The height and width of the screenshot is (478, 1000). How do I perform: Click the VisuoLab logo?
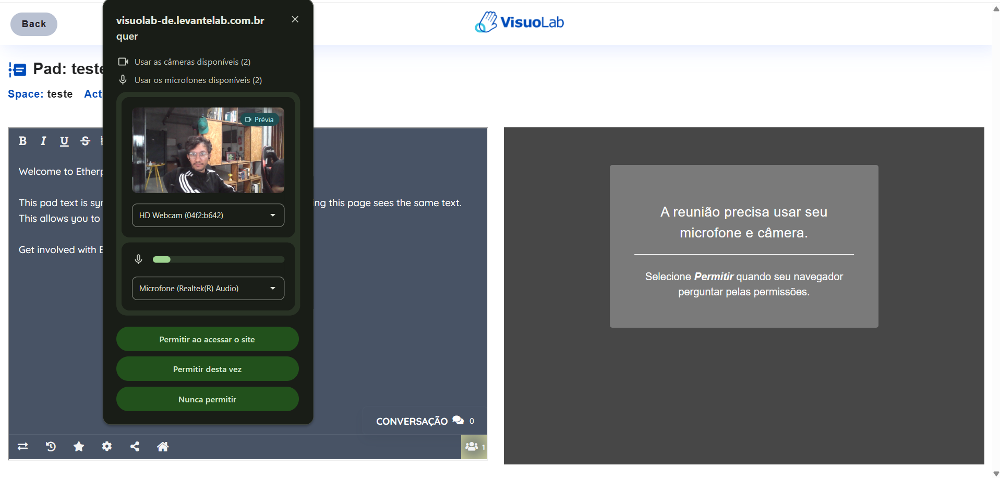(x=519, y=22)
